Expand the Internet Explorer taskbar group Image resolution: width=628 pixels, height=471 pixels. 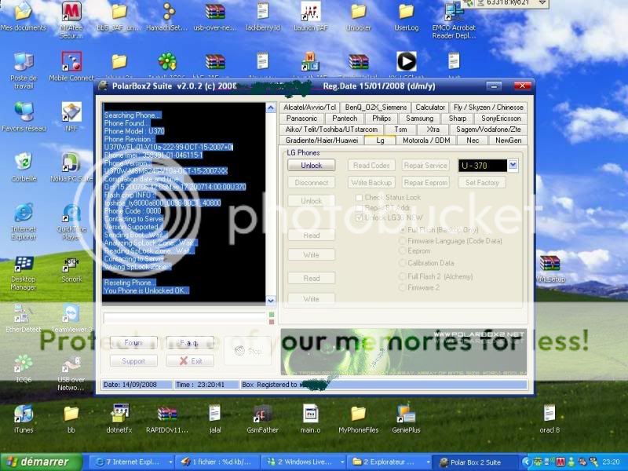132,462
